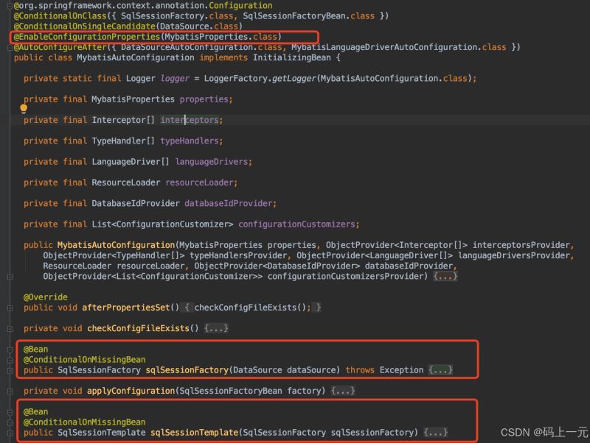Click LanguageDriver[] field type
The height and width of the screenshot is (443, 590).
[x=131, y=162]
